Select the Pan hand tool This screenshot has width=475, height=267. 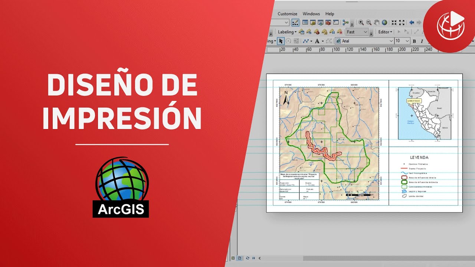[377, 23]
